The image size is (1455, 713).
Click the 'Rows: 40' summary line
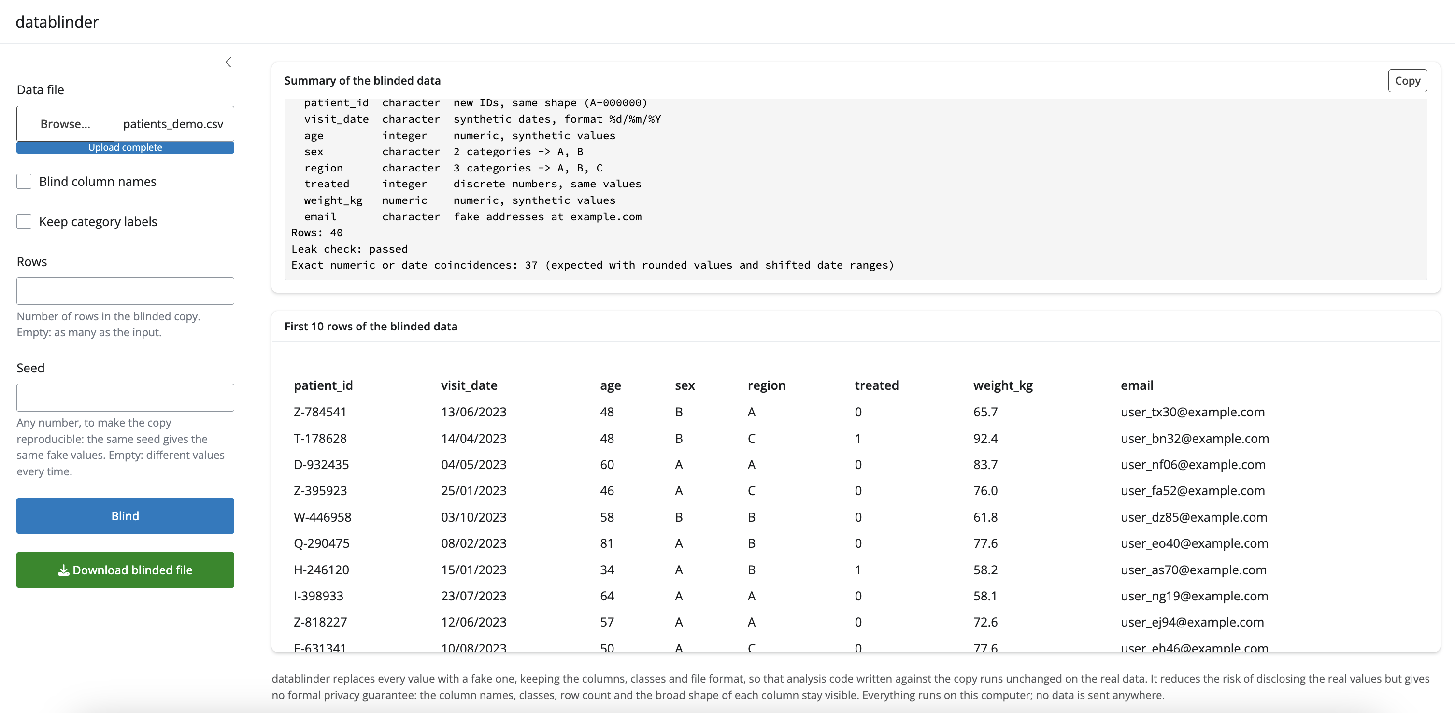pyautogui.click(x=317, y=233)
